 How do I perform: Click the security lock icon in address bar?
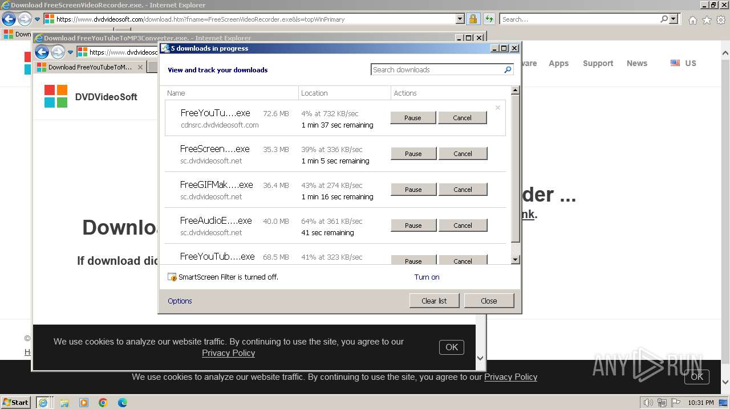(x=473, y=19)
